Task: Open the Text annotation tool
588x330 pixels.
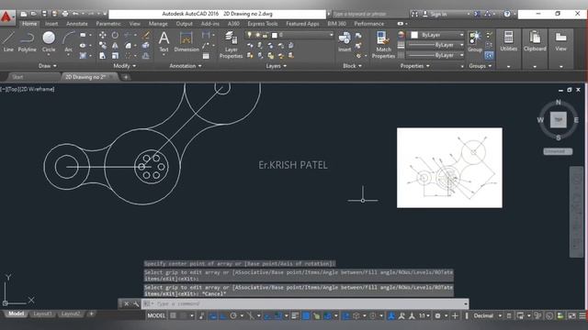Action: click(x=164, y=41)
